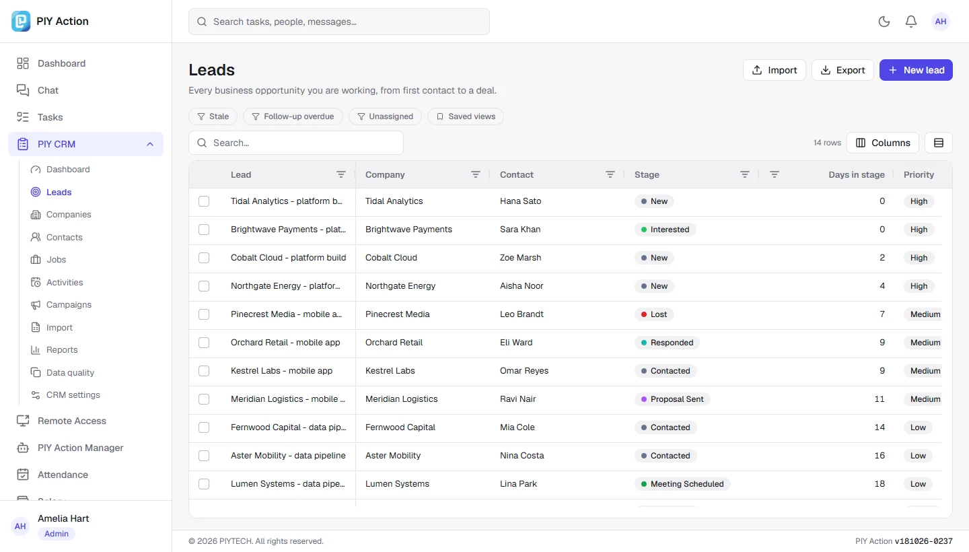
Task: Open the Company column filter menu
Action: tap(476, 174)
